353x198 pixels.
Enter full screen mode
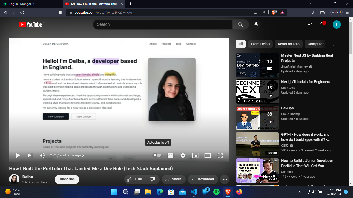(220, 155)
